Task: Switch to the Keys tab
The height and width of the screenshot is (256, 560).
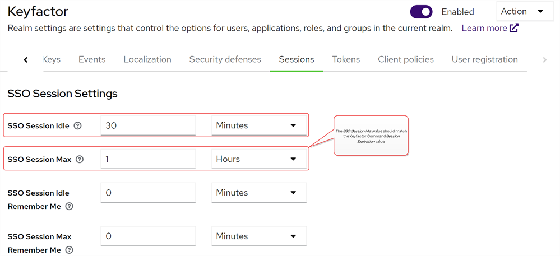Action: [x=52, y=59]
